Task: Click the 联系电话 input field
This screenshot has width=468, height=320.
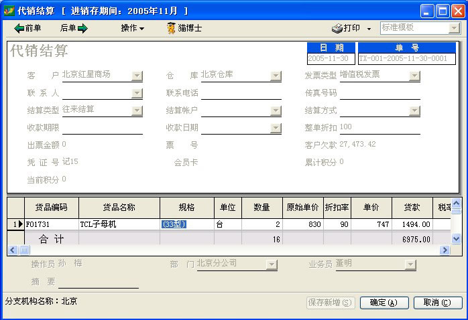Action: click(x=241, y=93)
